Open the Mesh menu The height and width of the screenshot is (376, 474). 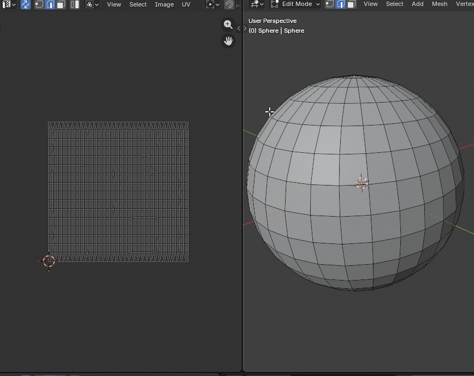click(x=440, y=4)
